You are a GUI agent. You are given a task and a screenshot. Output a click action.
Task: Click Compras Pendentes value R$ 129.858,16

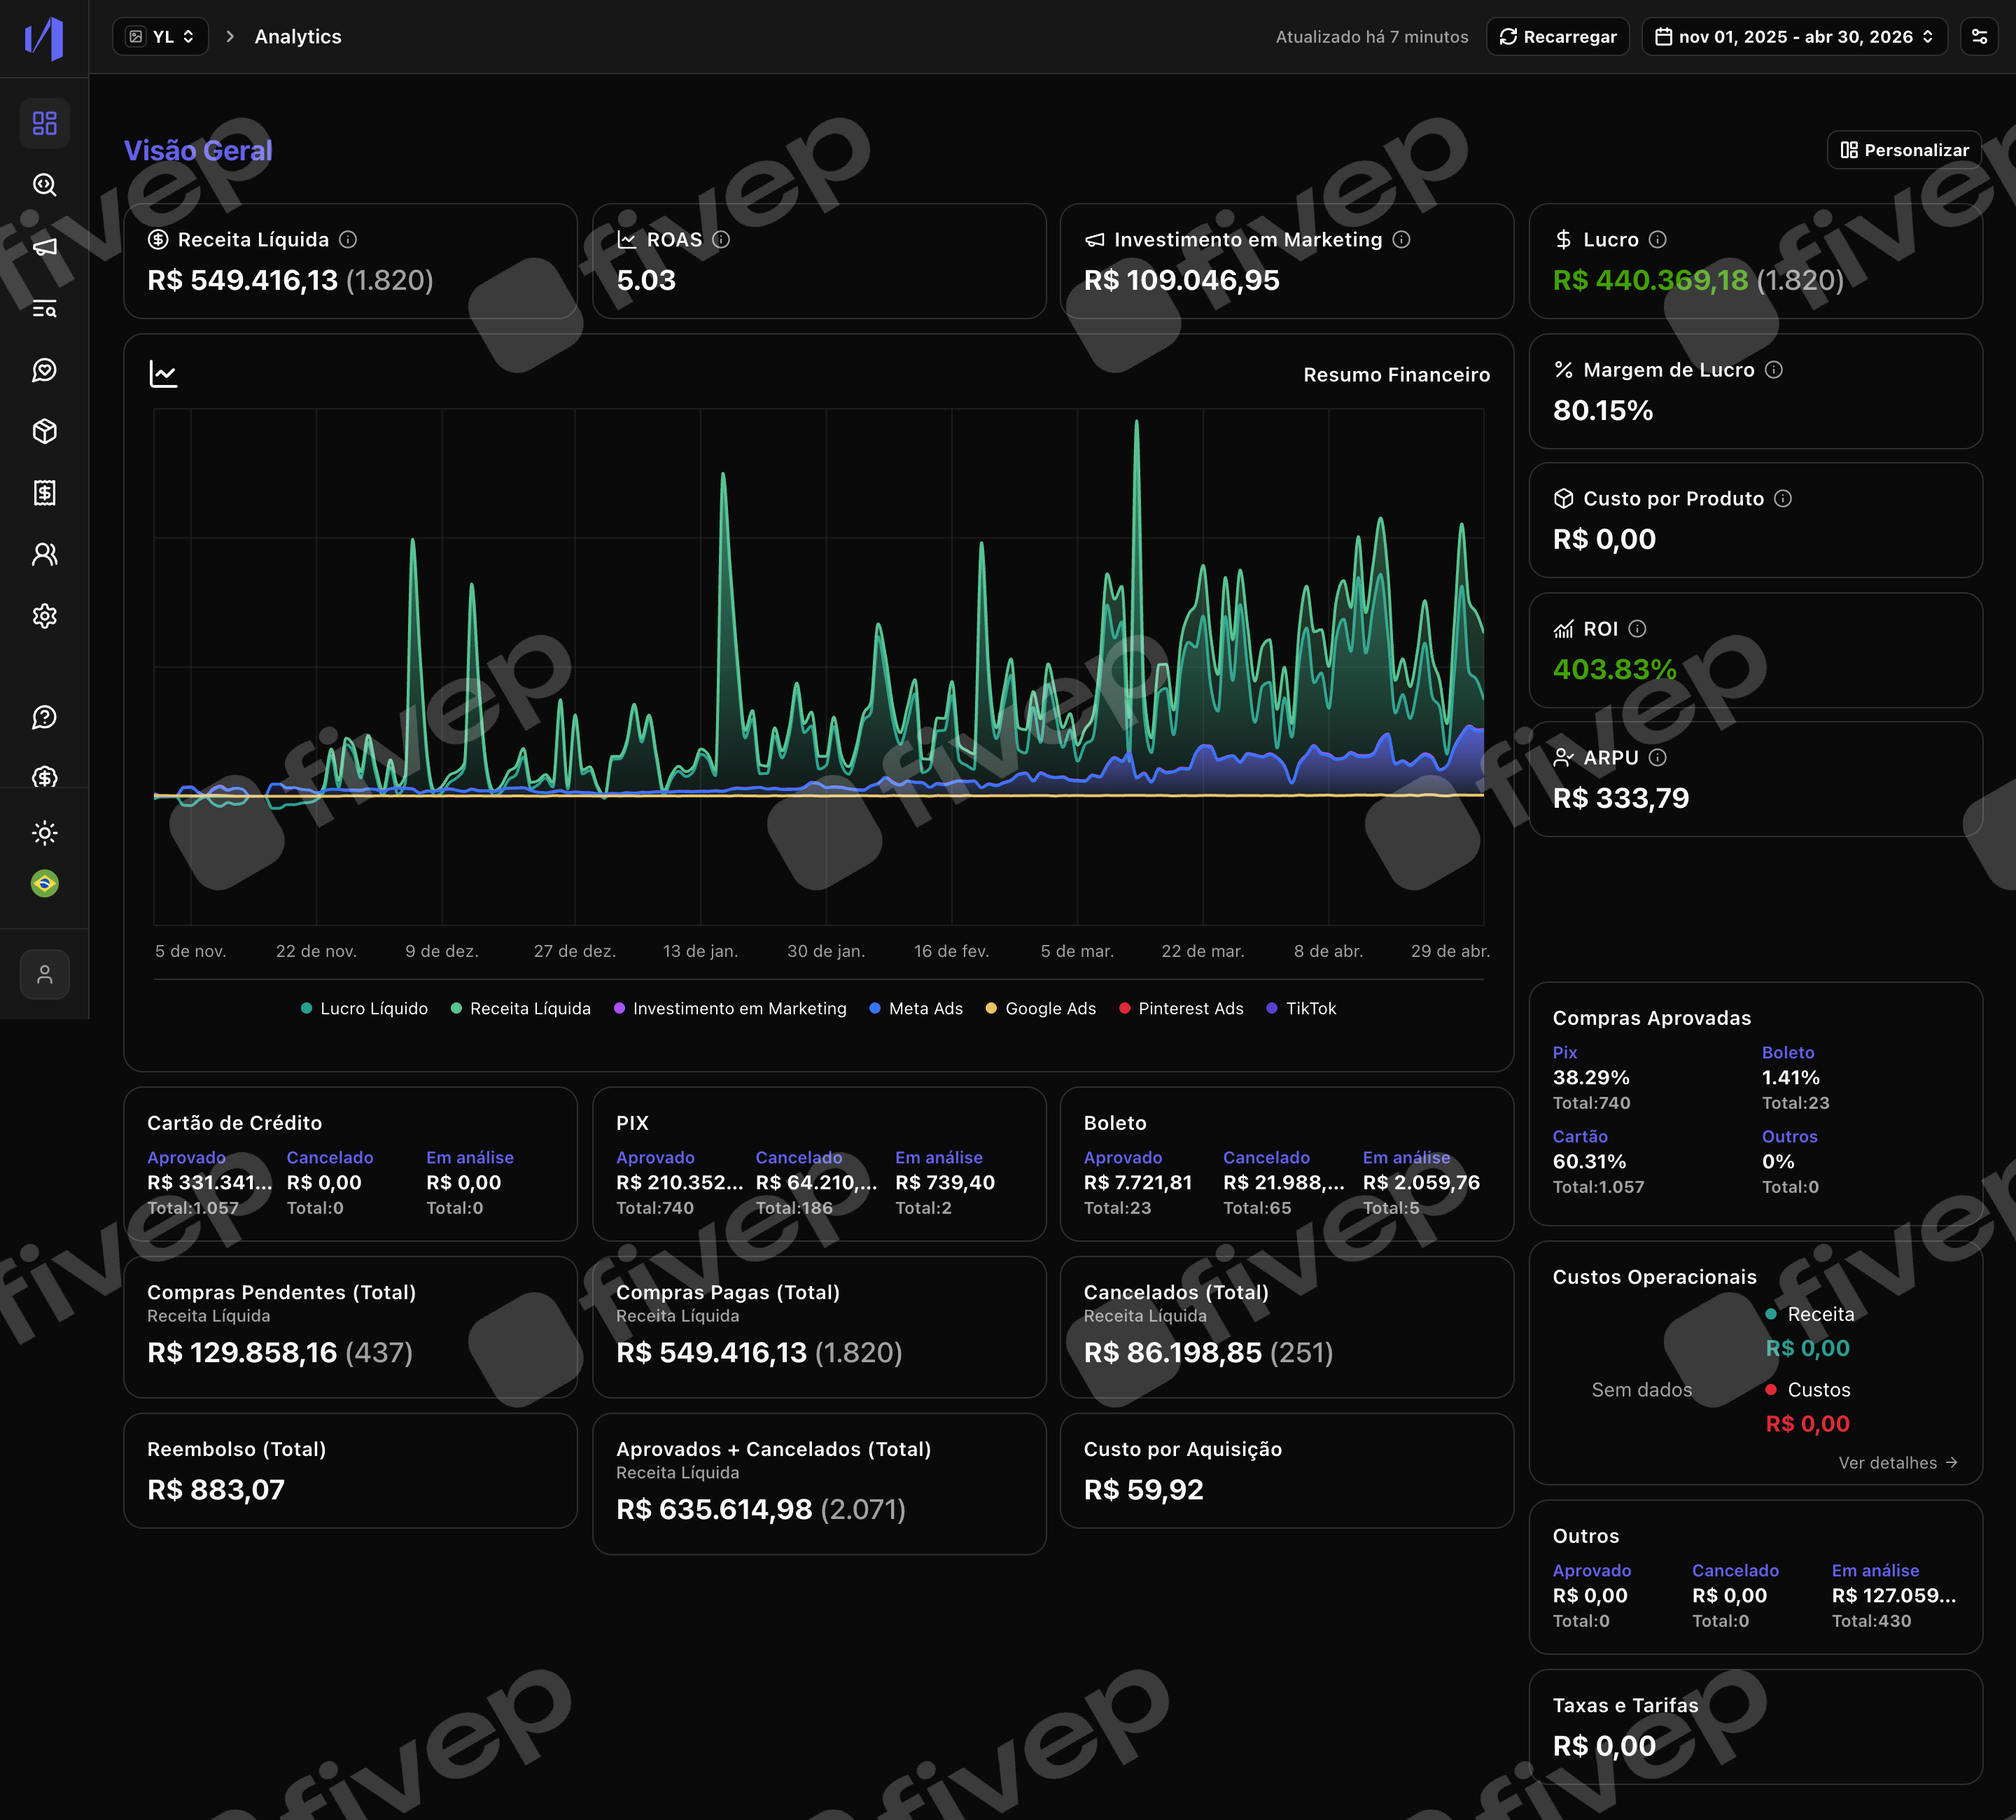(242, 1353)
